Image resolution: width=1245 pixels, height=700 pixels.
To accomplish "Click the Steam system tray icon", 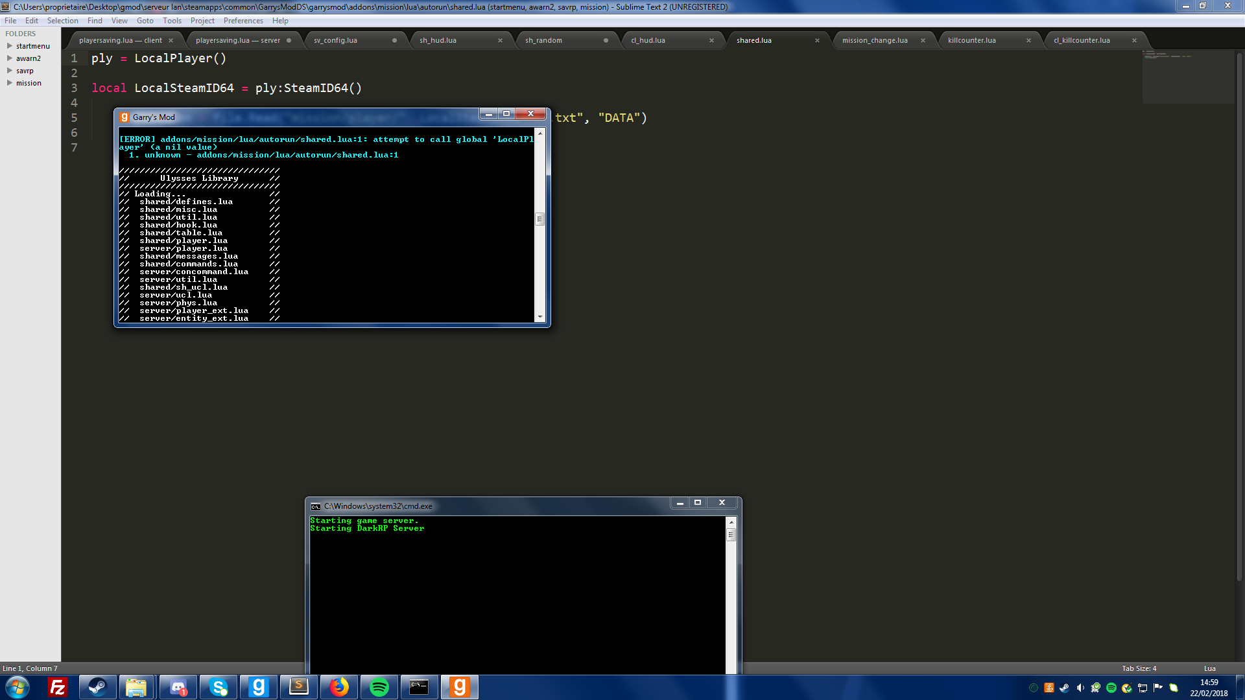I will click(1065, 688).
